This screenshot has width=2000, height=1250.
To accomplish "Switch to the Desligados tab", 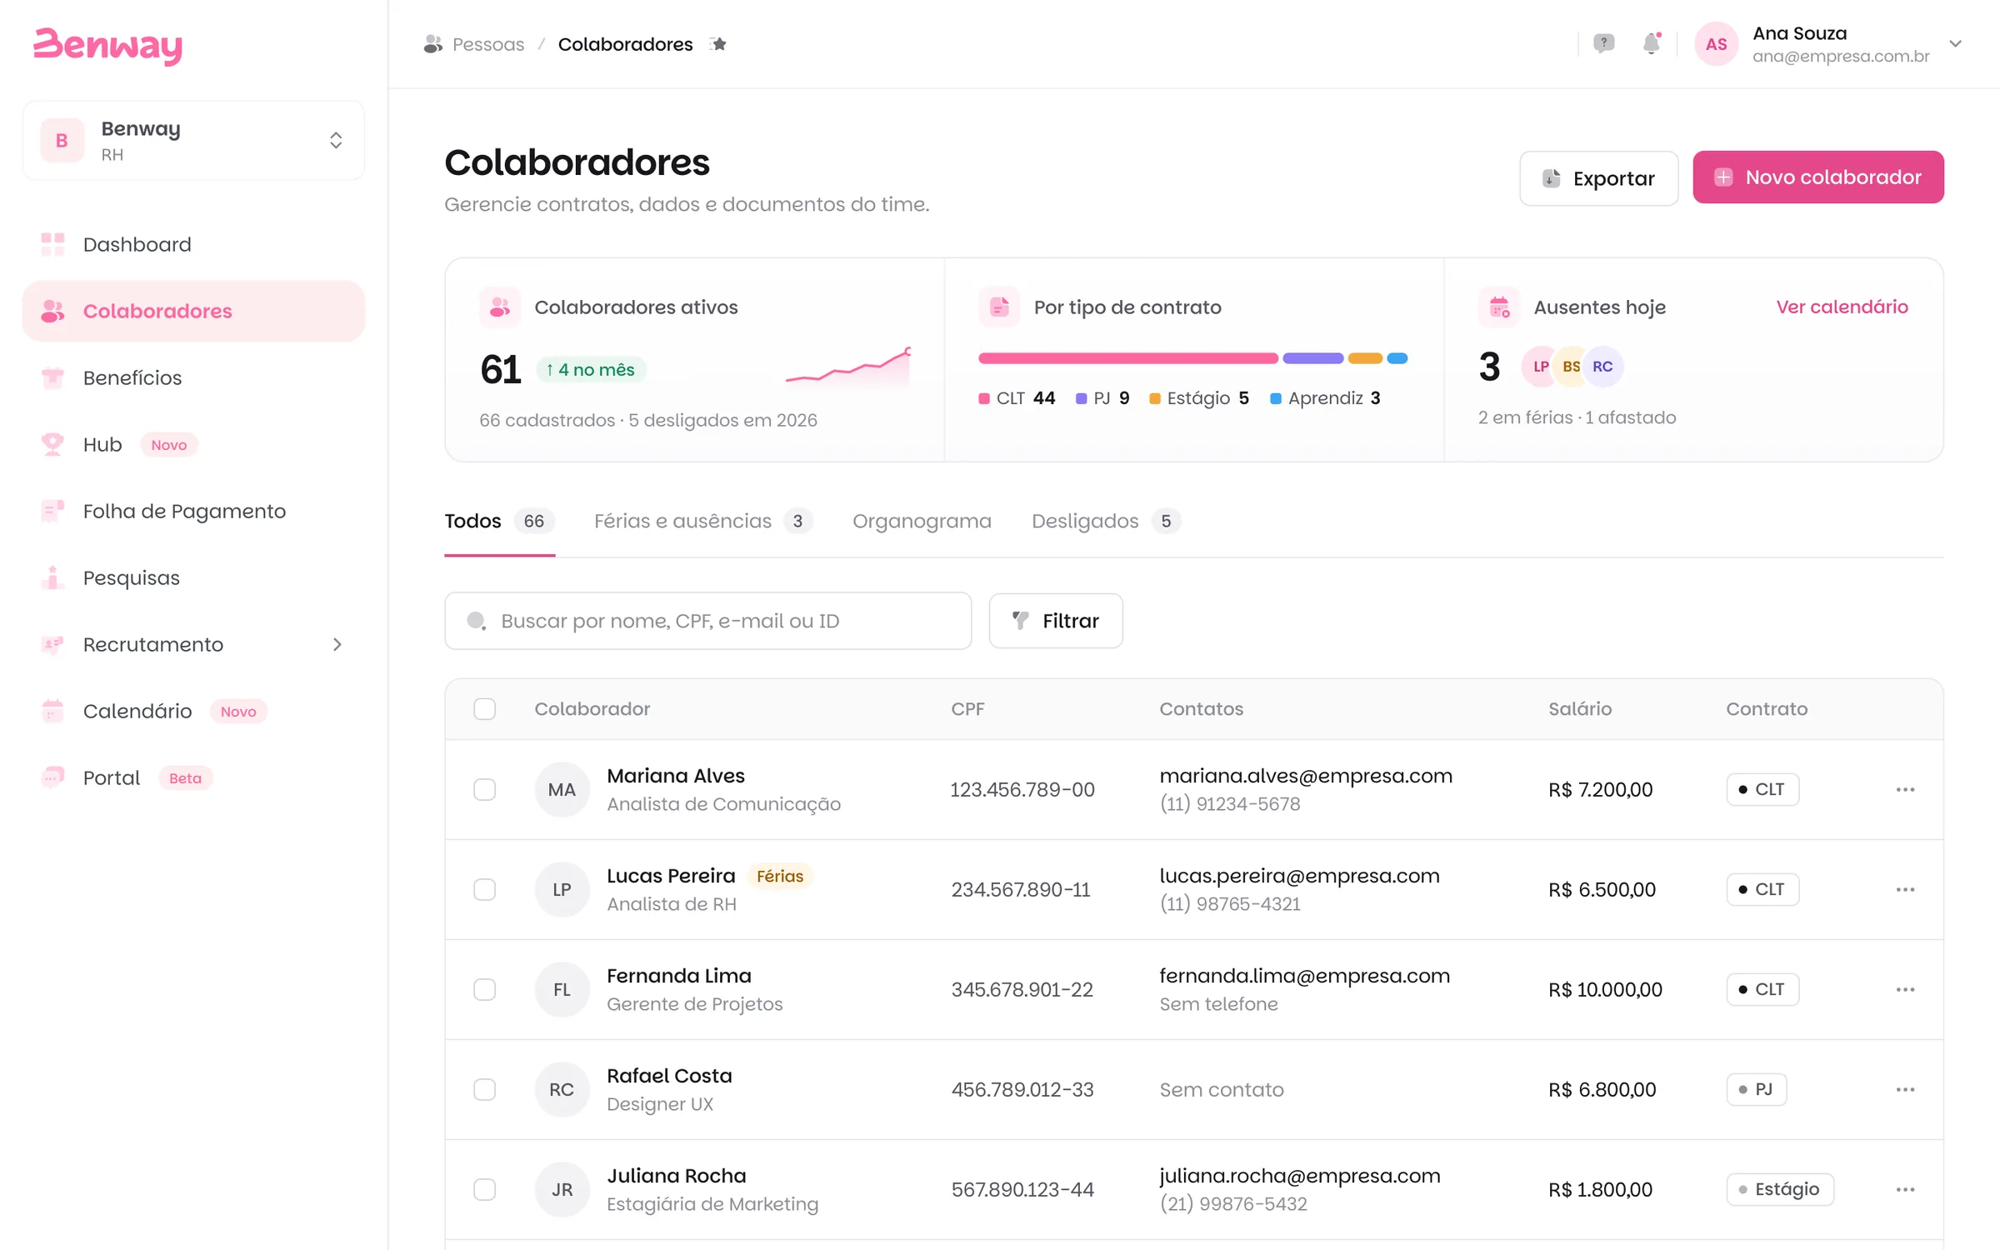I will coord(1106,521).
